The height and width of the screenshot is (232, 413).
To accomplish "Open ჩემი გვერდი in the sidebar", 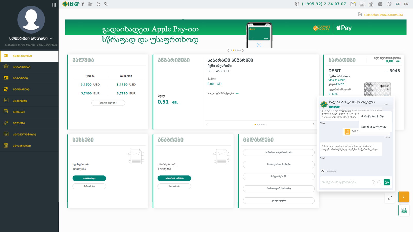I will coord(29,56).
